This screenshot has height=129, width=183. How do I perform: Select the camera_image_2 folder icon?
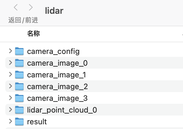[19, 86]
